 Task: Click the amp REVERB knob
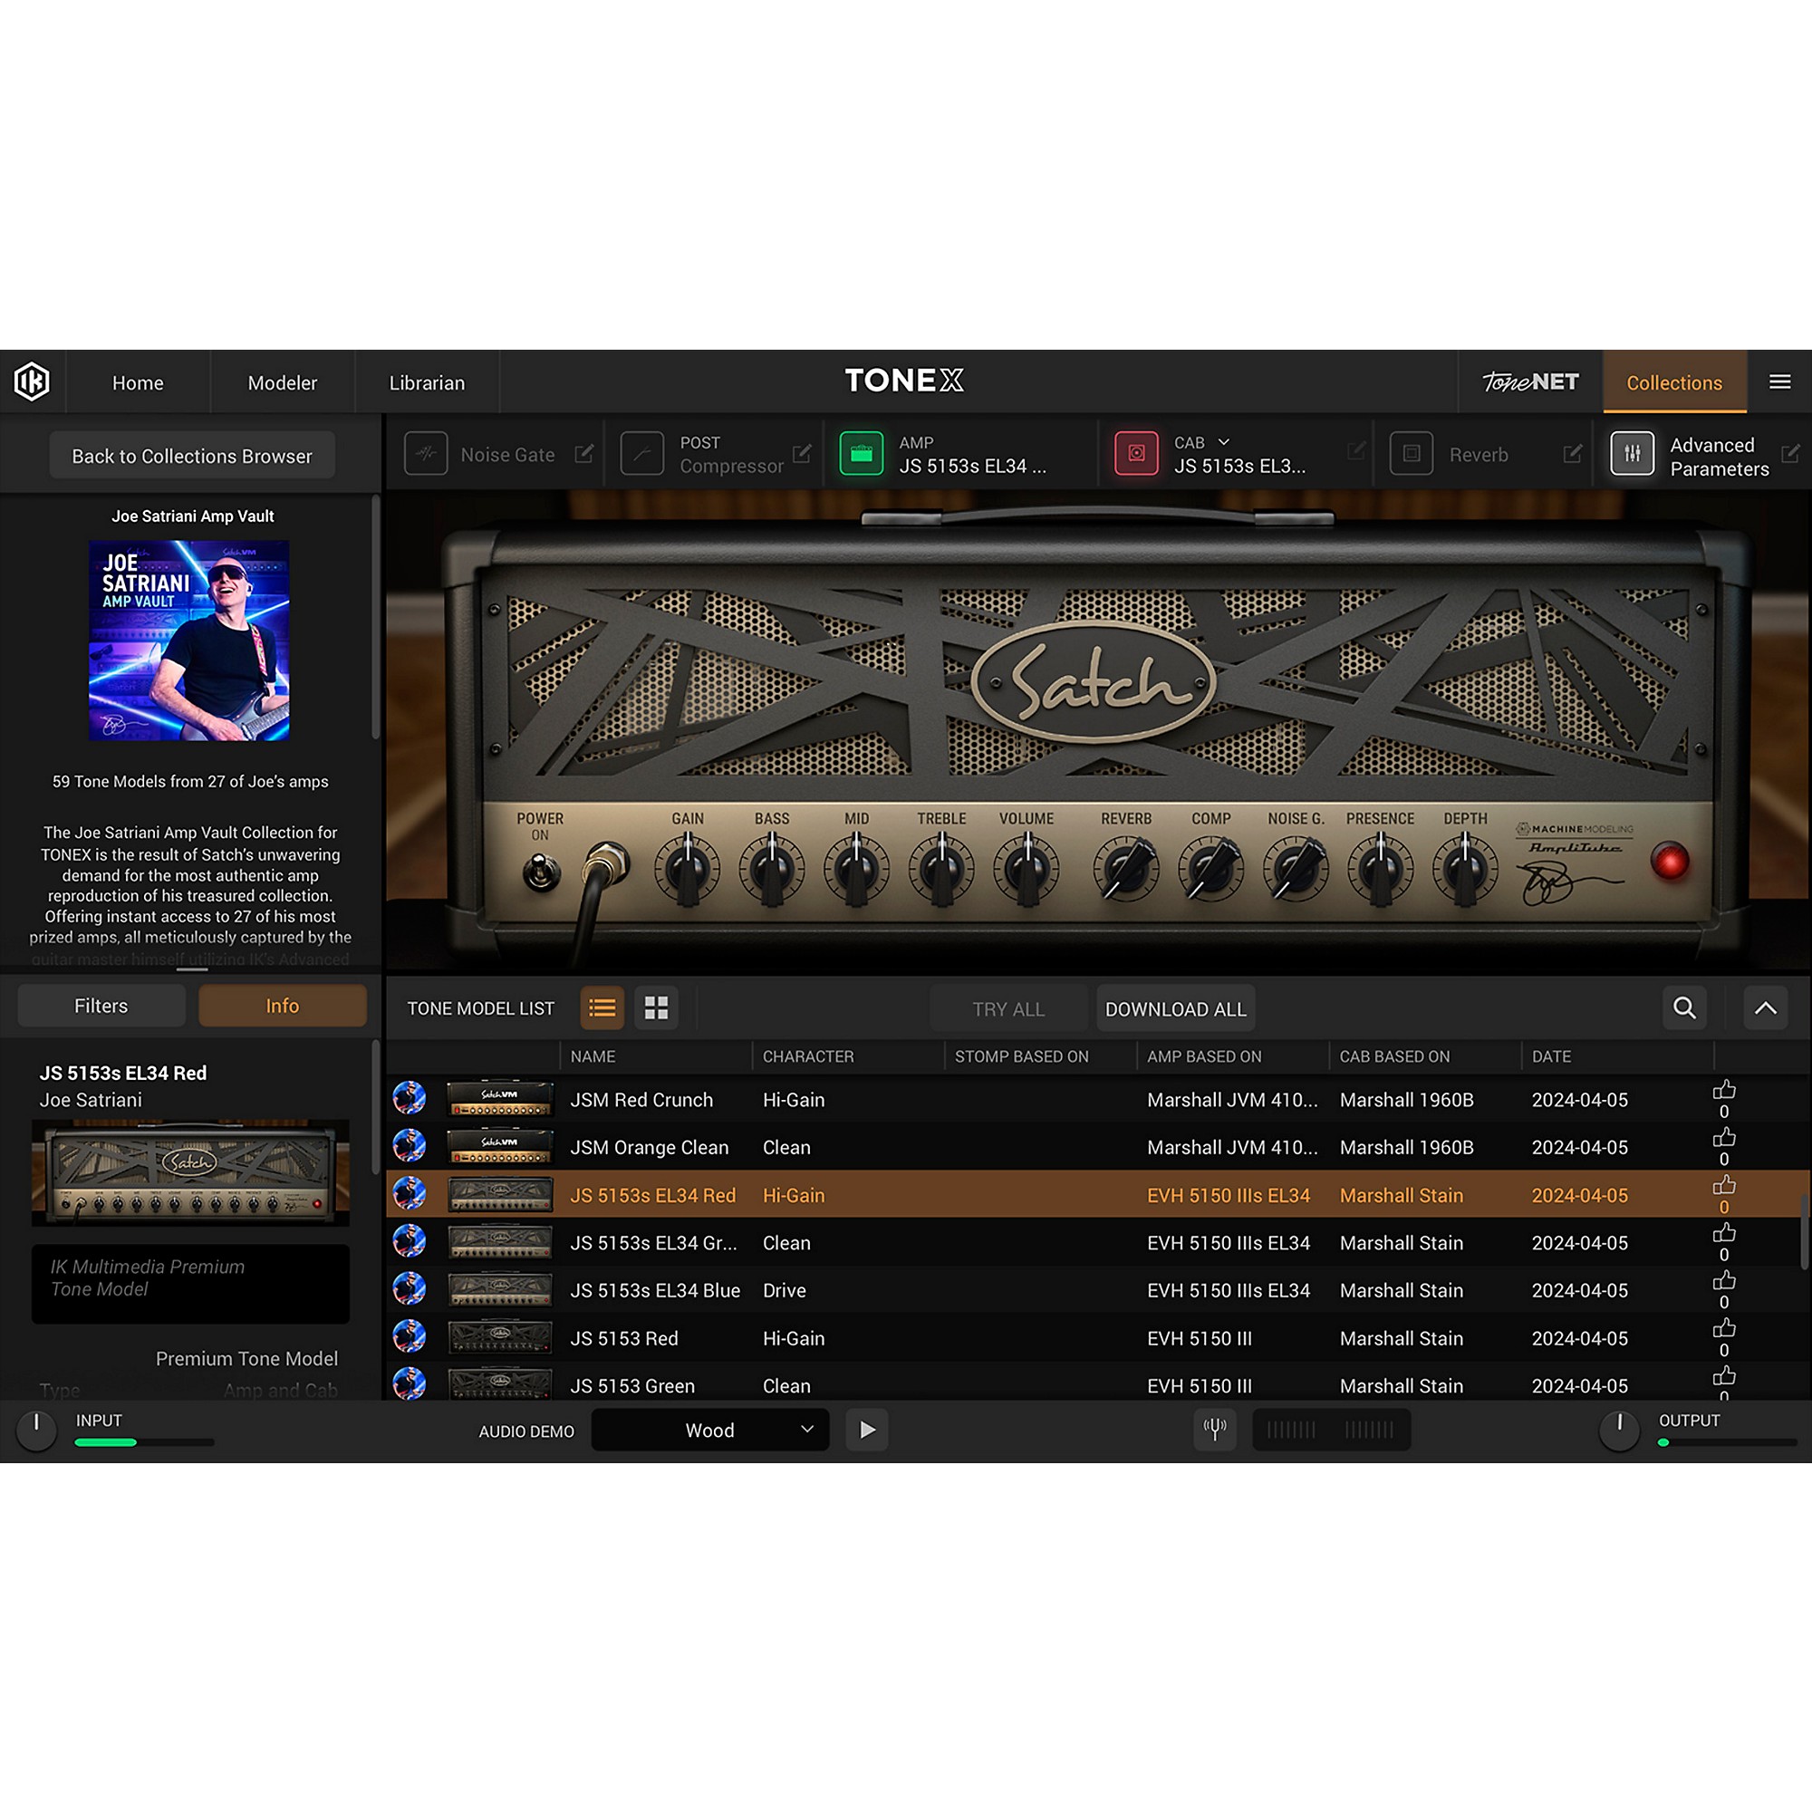[1126, 868]
